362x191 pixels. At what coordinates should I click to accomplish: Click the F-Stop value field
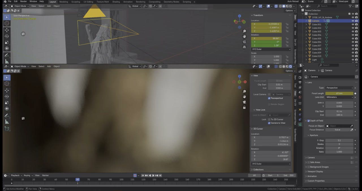point(339,140)
